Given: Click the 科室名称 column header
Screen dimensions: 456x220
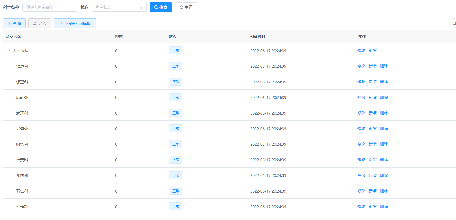Looking at the screenshot, I should [x=13, y=37].
